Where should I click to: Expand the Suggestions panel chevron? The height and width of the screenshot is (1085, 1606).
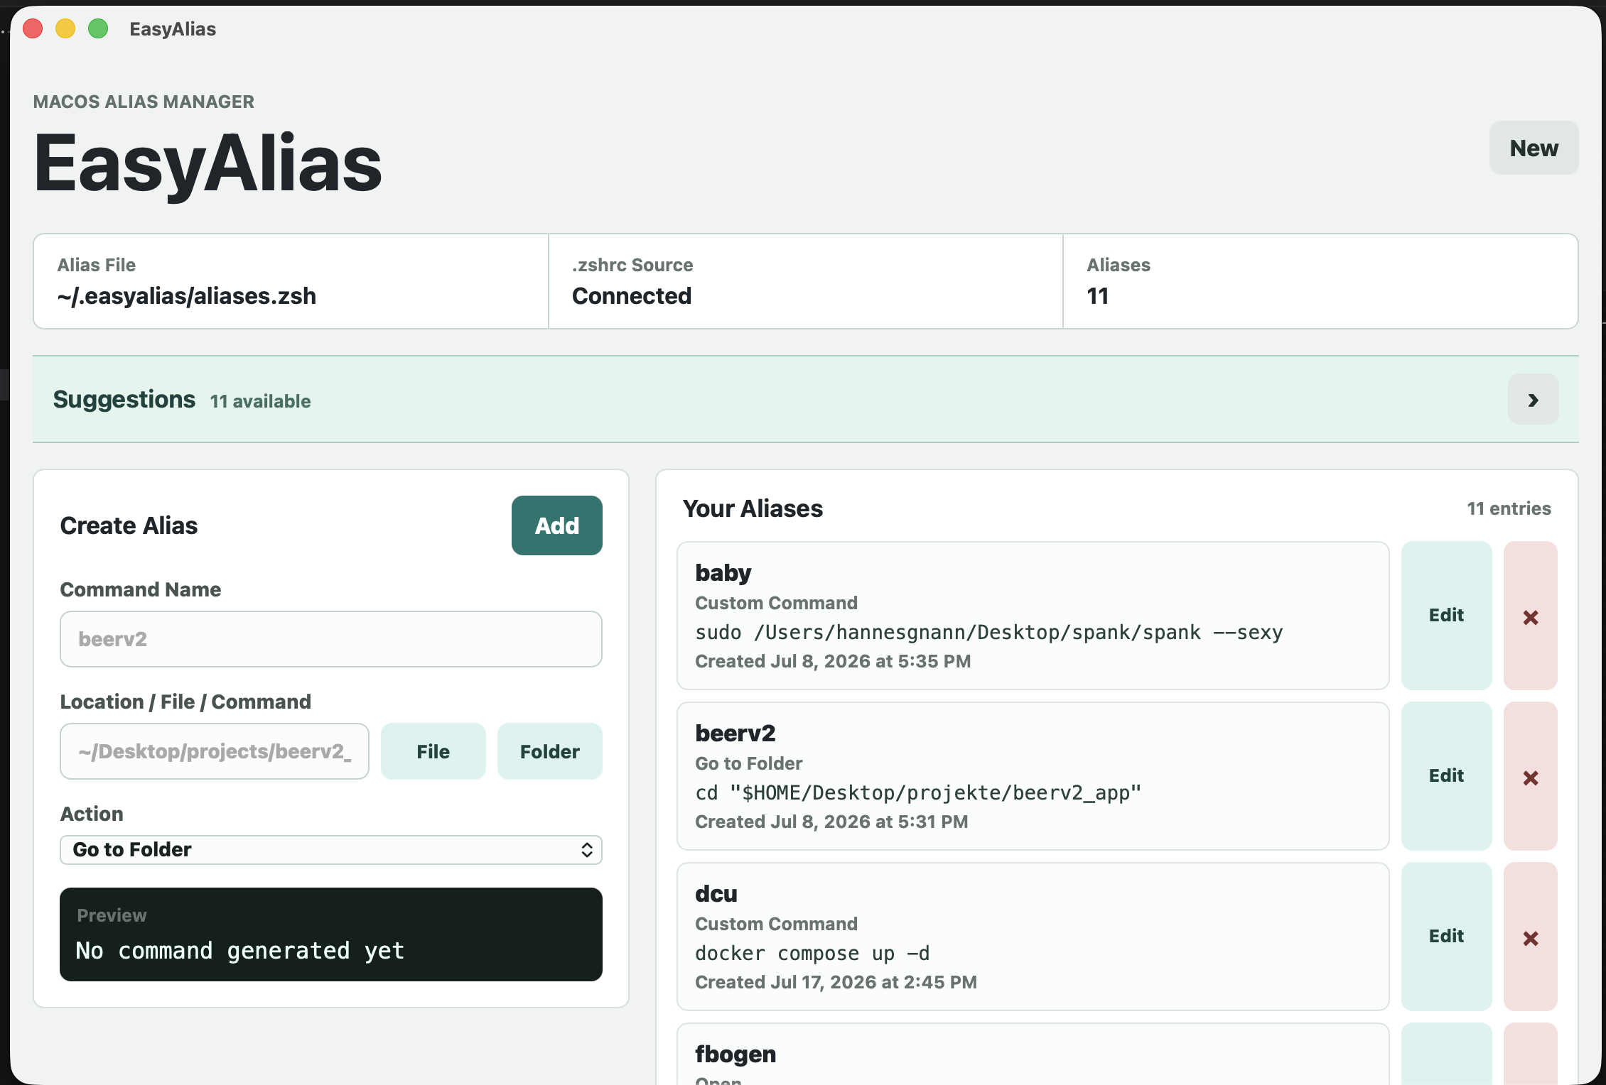[1533, 400]
